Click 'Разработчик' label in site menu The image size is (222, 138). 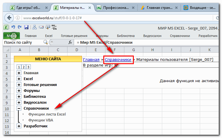(36, 126)
